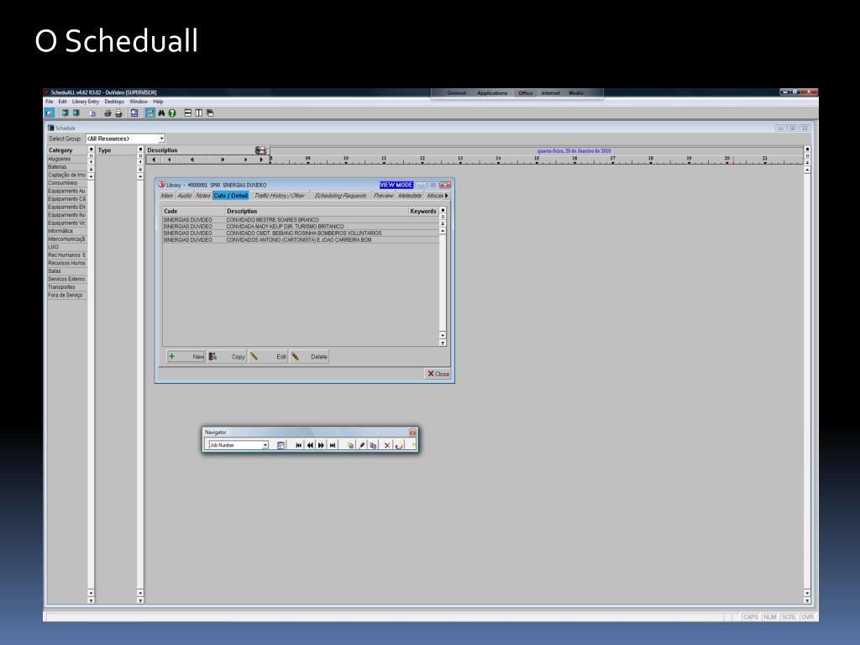Switch to the Notes tab in Library window
This screenshot has height=645, width=860.
[x=203, y=196]
